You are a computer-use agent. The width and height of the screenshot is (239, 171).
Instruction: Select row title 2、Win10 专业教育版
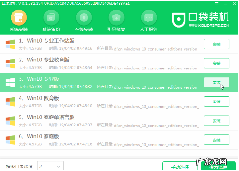click(x=44, y=60)
